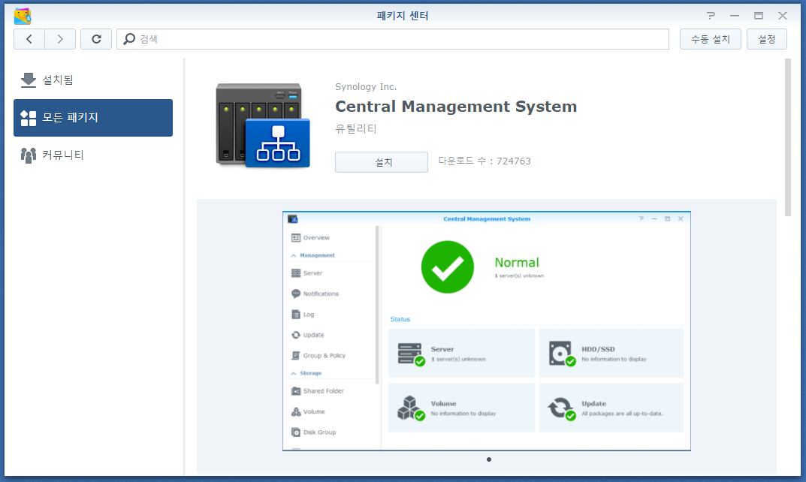This screenshot has width=806, height=482.
Task: Maximize the Package Center window
Action: tap(759, 16)
